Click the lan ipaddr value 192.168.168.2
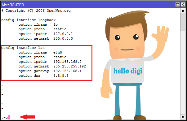This screenshot has height=121, width=187. pos(67,62)
